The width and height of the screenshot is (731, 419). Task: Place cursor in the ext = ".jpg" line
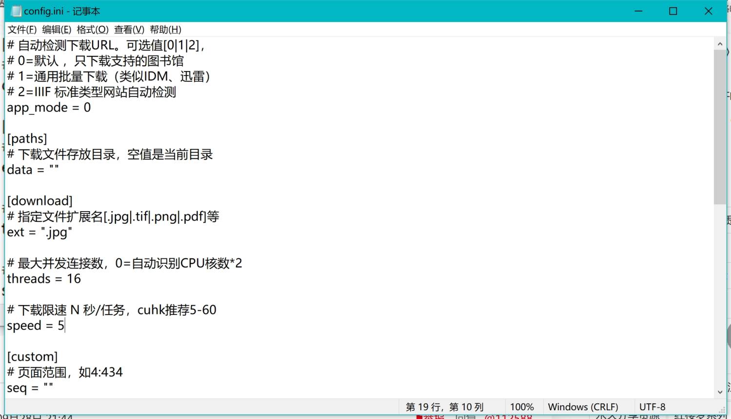pos(39,232)
